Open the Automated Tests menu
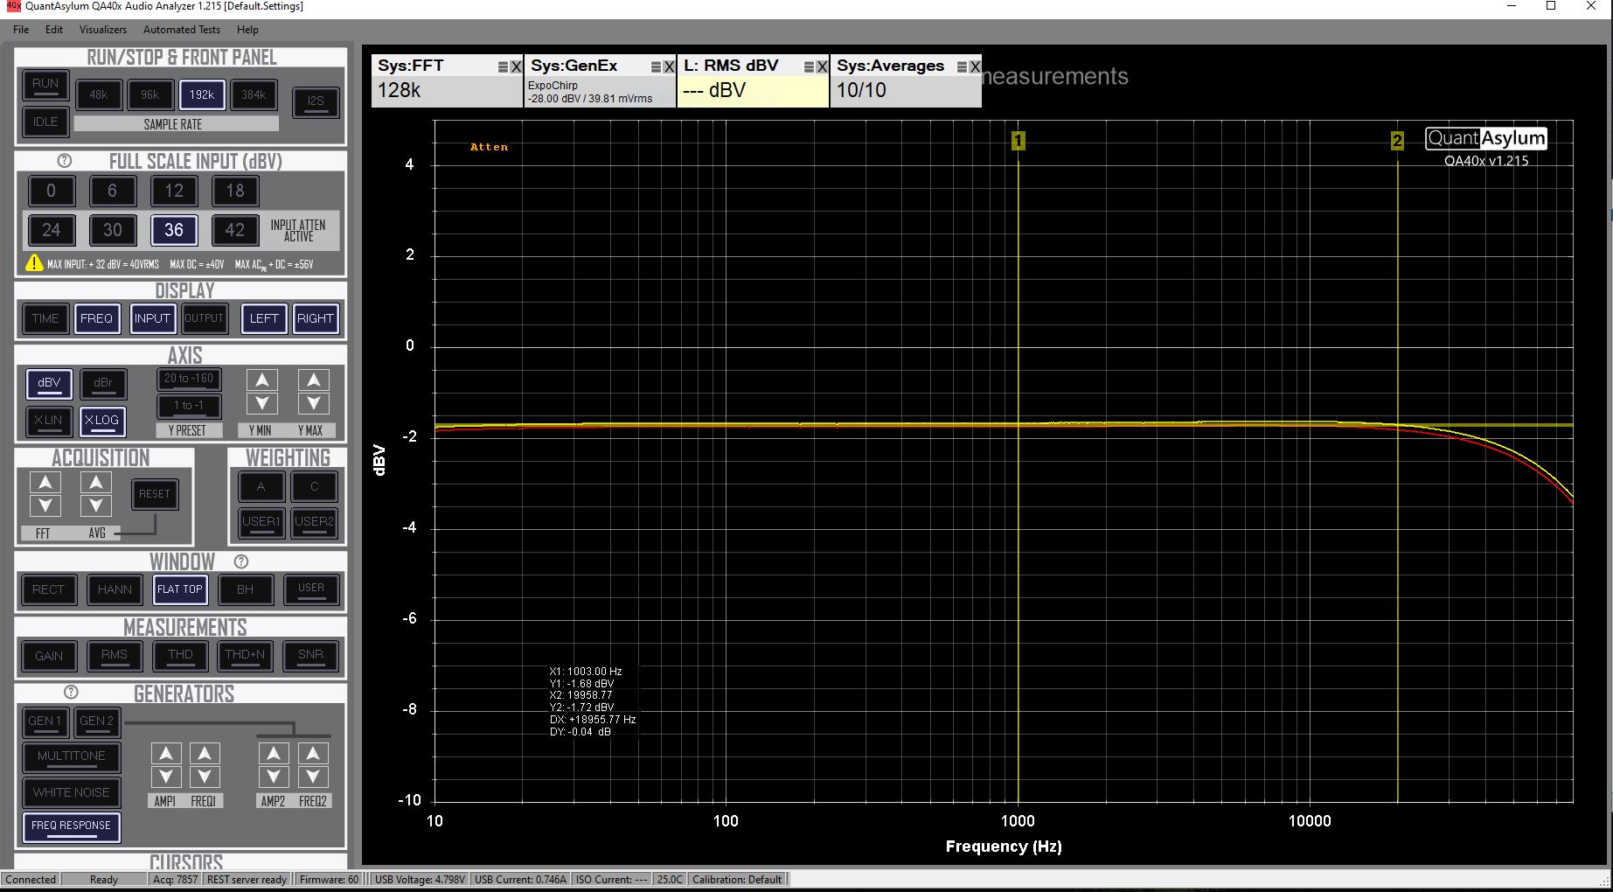 click(x=182, y=29)
